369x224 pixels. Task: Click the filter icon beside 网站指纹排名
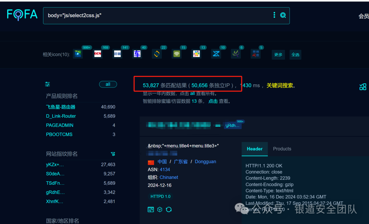coord(113,154)
